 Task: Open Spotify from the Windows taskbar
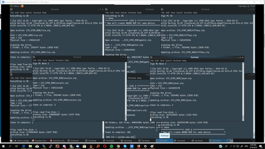(x=112, y=146)
